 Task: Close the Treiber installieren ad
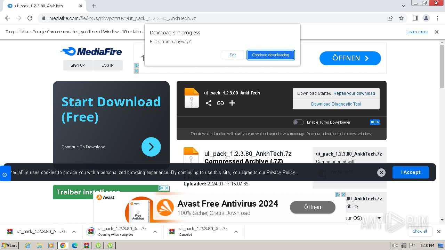pos(167,188)
